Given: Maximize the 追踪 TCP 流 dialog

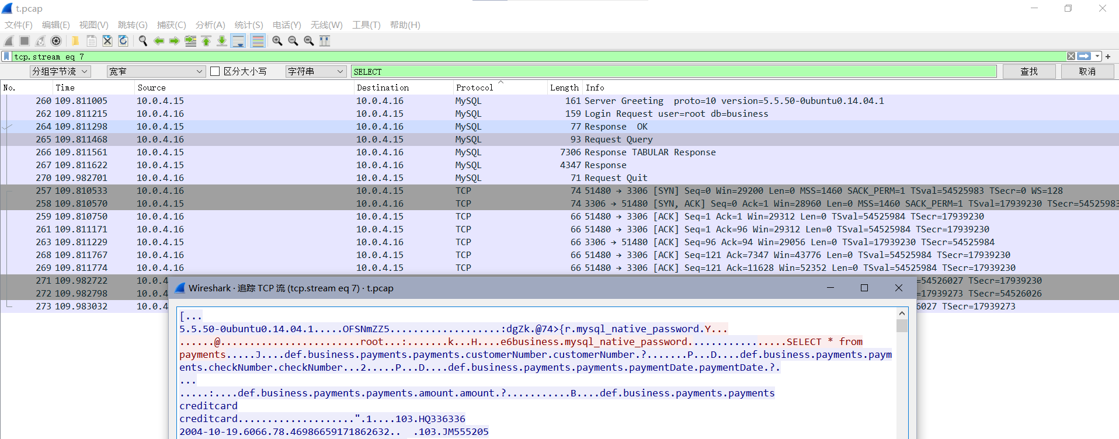Looking at the screenshot, I should point(864,288).
